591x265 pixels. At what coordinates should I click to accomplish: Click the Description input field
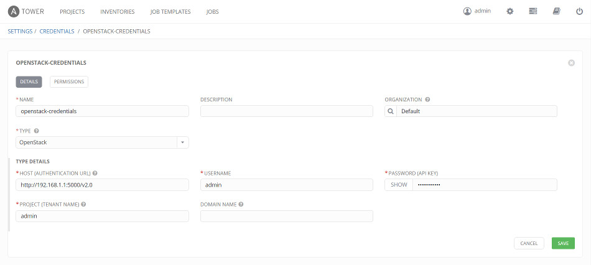click(287, 111)
